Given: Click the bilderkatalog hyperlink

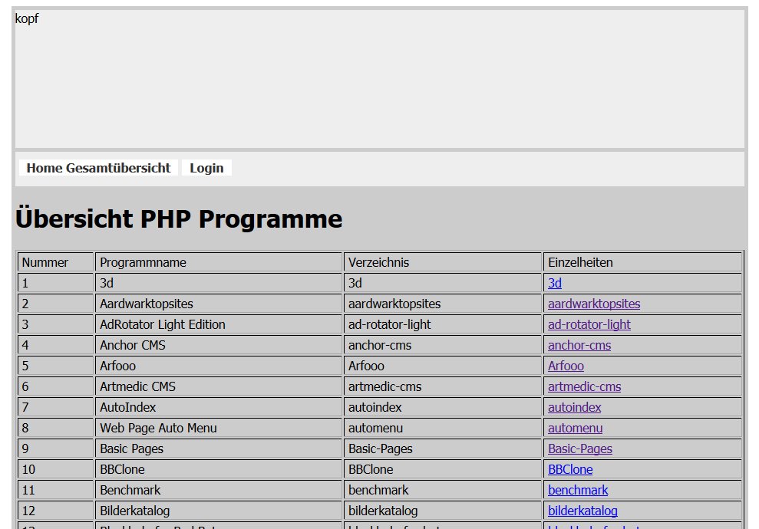Looking at the screenshot, I should [x=582, y=511].
